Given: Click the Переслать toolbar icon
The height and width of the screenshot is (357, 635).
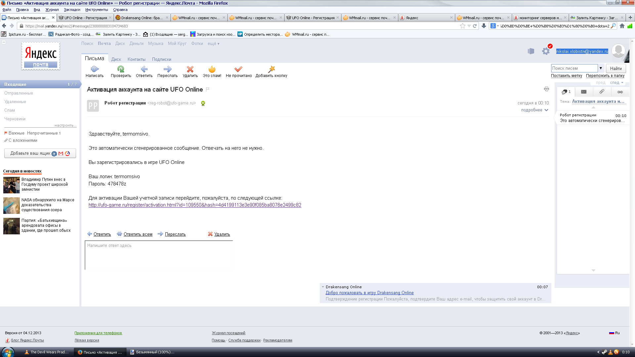Looking at the screenshot, I should [168, 69].
